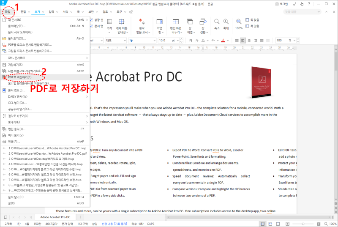This screenshot has width=338, height=227.
Task: Toggle the 상황 선 checkbox
Action: click(91, 20)
